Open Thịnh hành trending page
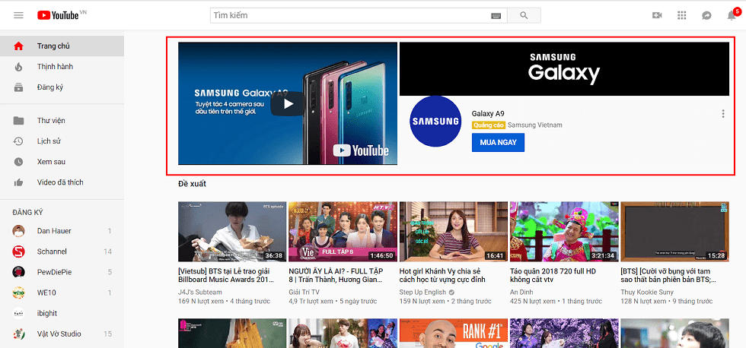This screenshot has height=348, width=746. [x=55, y=67]
